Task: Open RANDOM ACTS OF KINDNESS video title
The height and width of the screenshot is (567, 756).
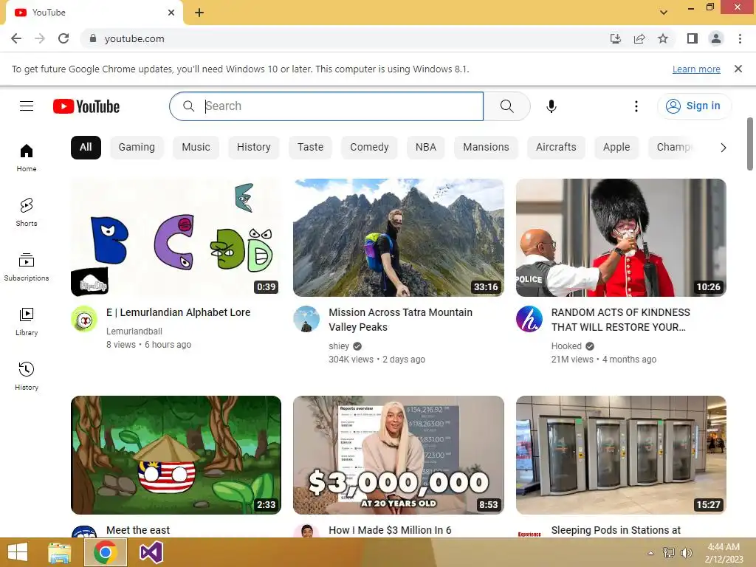Action: click(621, 320)
